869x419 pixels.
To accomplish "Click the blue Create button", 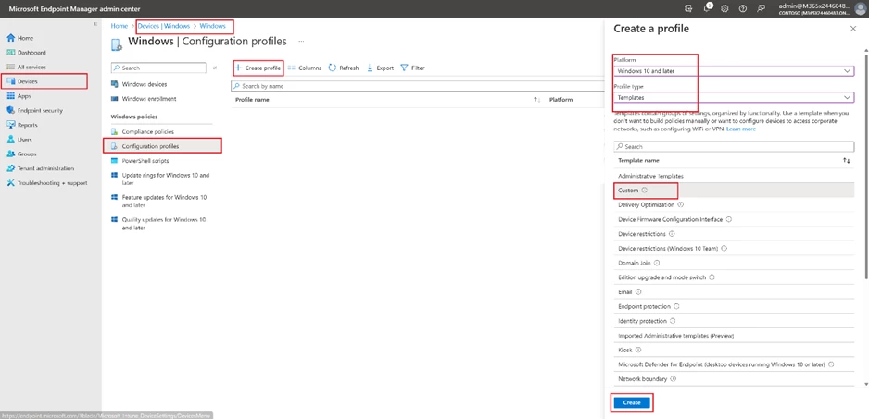I will tap(632, 402).
